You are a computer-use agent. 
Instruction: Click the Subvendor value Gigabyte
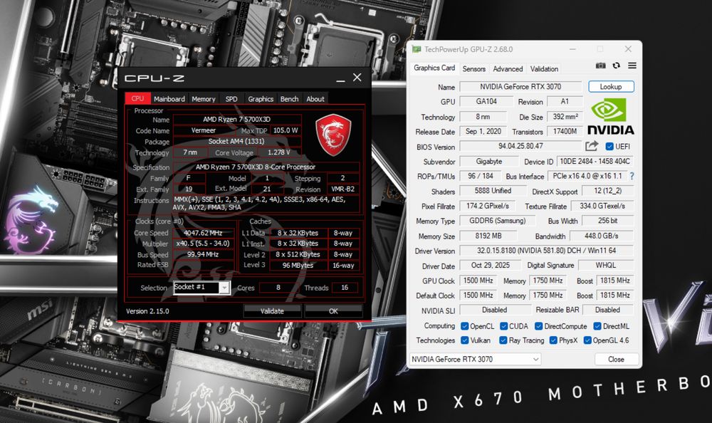pos(489,161)
